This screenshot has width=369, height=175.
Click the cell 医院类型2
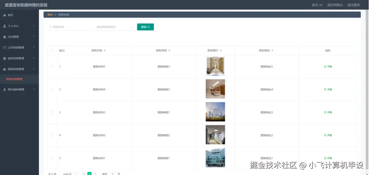click(164, 135)
